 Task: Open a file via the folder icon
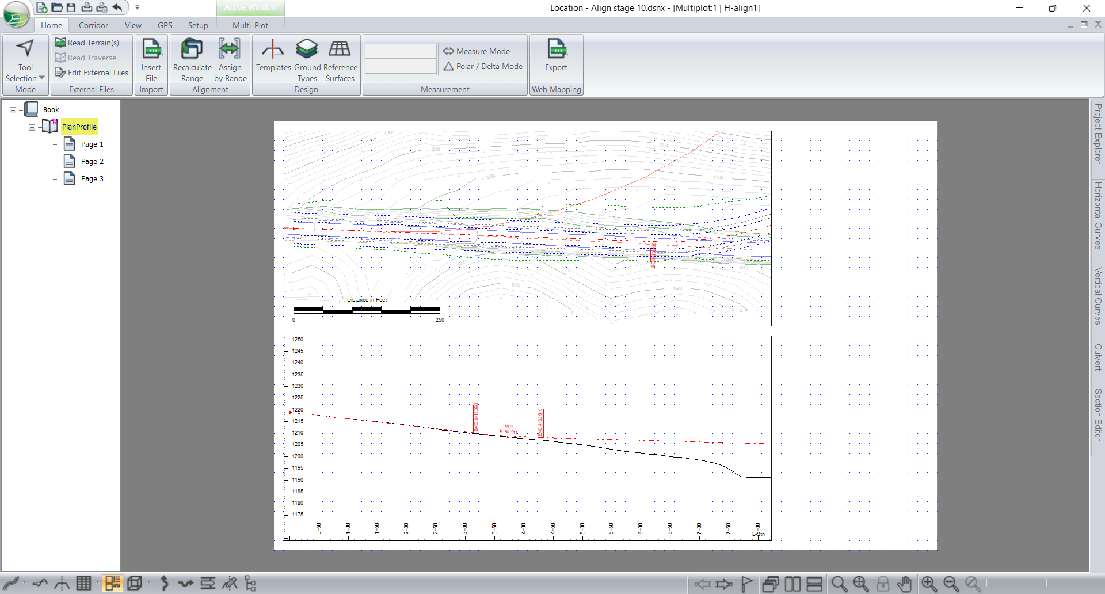click(57, 7)
